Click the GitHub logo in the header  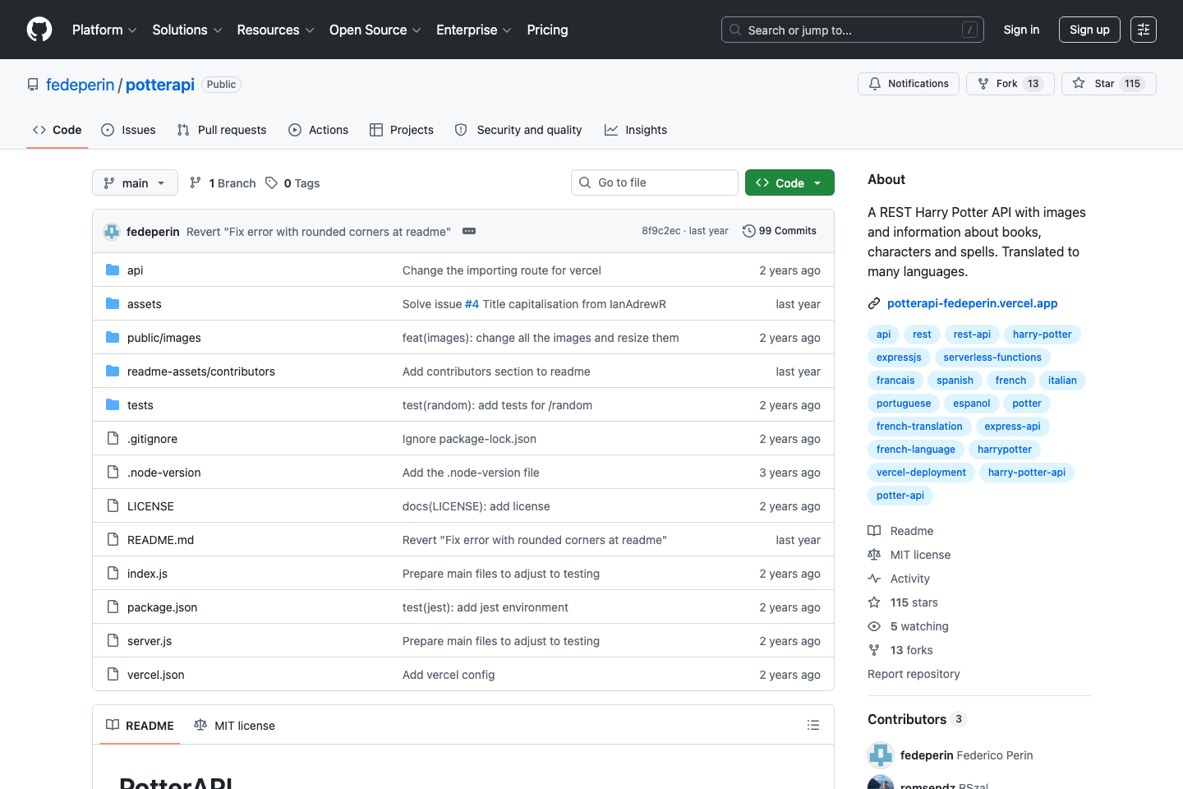(x=39, y=30)
